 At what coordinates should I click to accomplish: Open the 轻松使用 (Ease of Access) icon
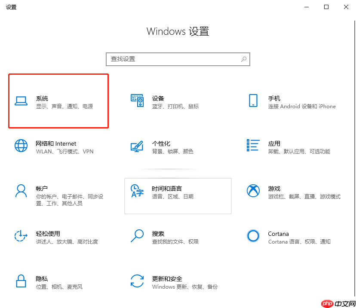[x=21, y=237]
